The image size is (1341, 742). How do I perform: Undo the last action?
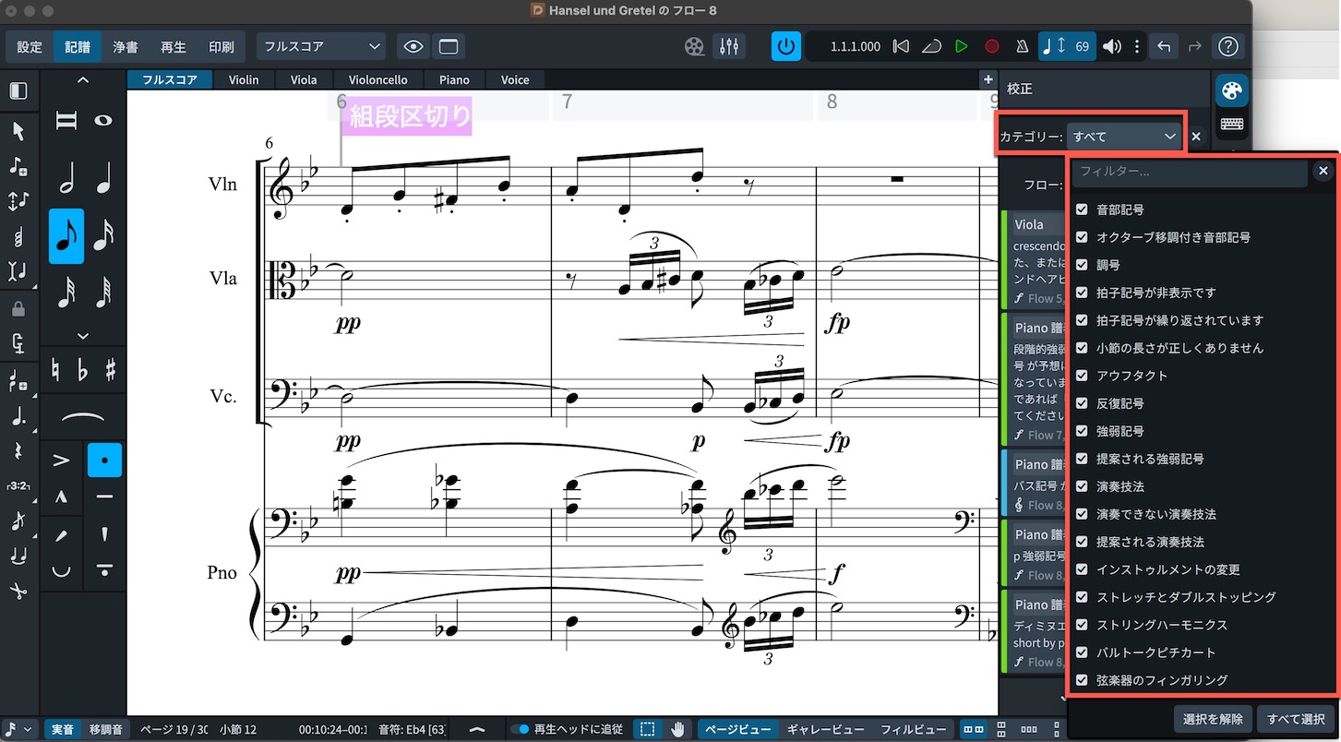[1165, 46]
